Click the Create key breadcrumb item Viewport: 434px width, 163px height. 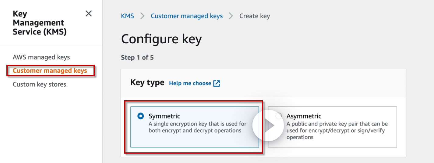tap(255, 16)
